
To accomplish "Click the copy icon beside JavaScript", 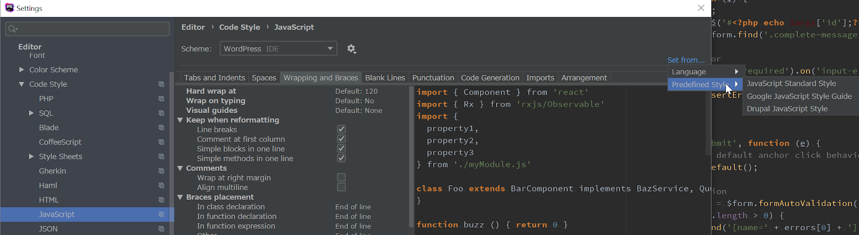I will (x=161, y=214).
